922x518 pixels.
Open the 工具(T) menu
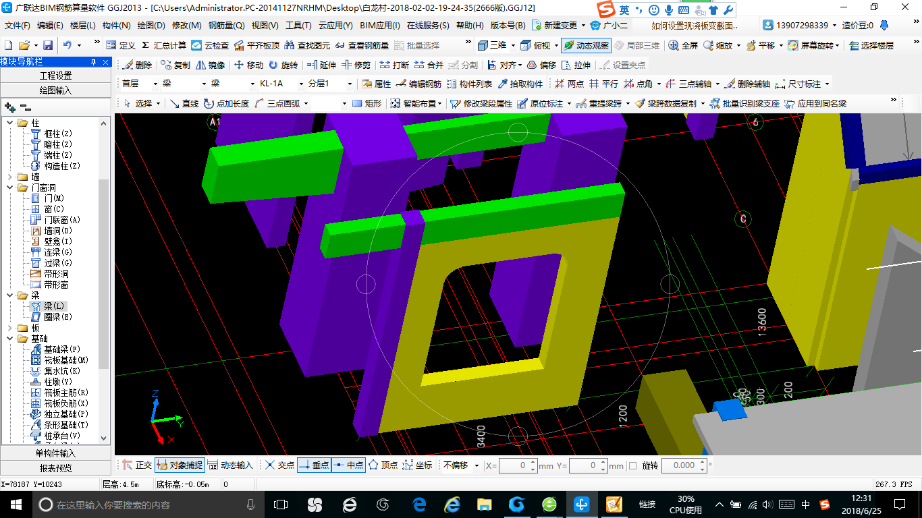coord(298,26)
